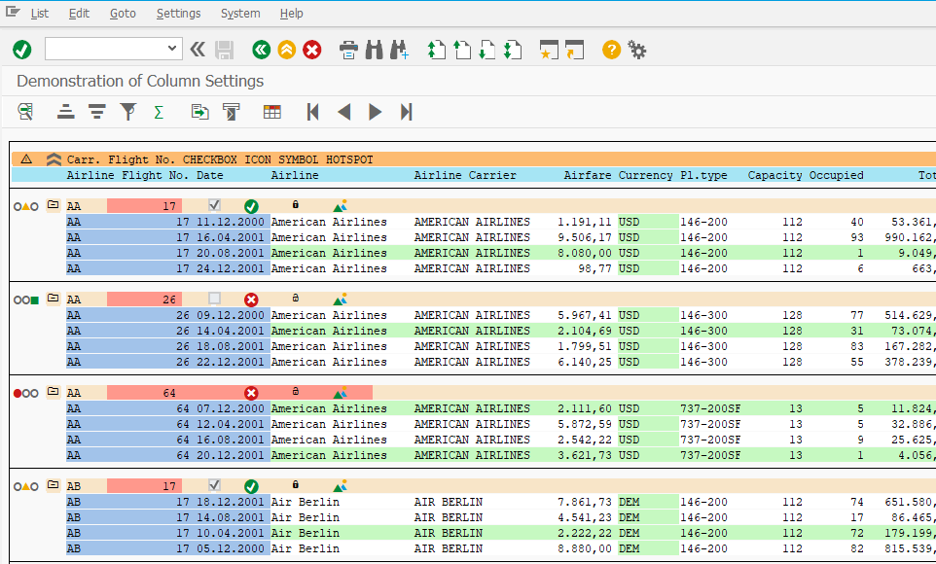The image size is (936, 564).
Task: Collapse the AA 64 group folder
Action: click(x=54, y=392)
